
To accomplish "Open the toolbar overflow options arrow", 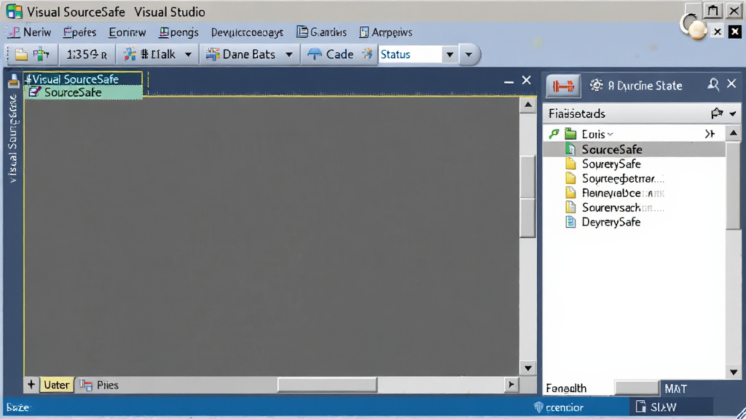I will [468, 55].
